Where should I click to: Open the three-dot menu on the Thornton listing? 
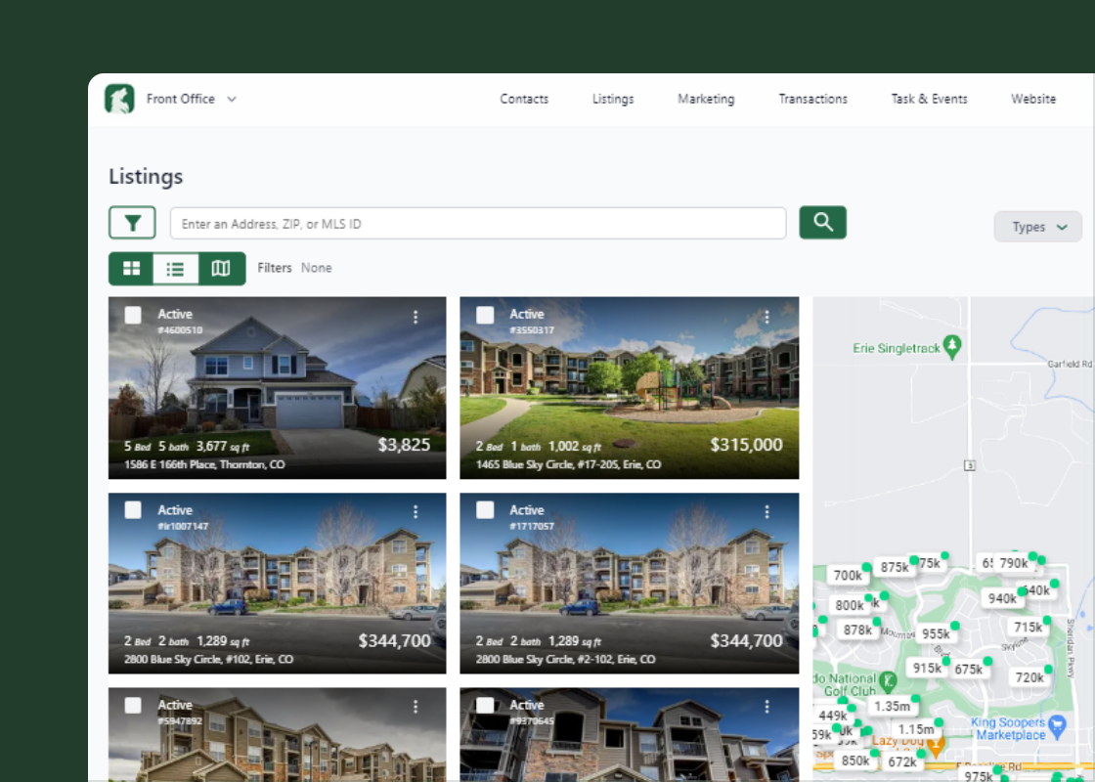(416, 317)
